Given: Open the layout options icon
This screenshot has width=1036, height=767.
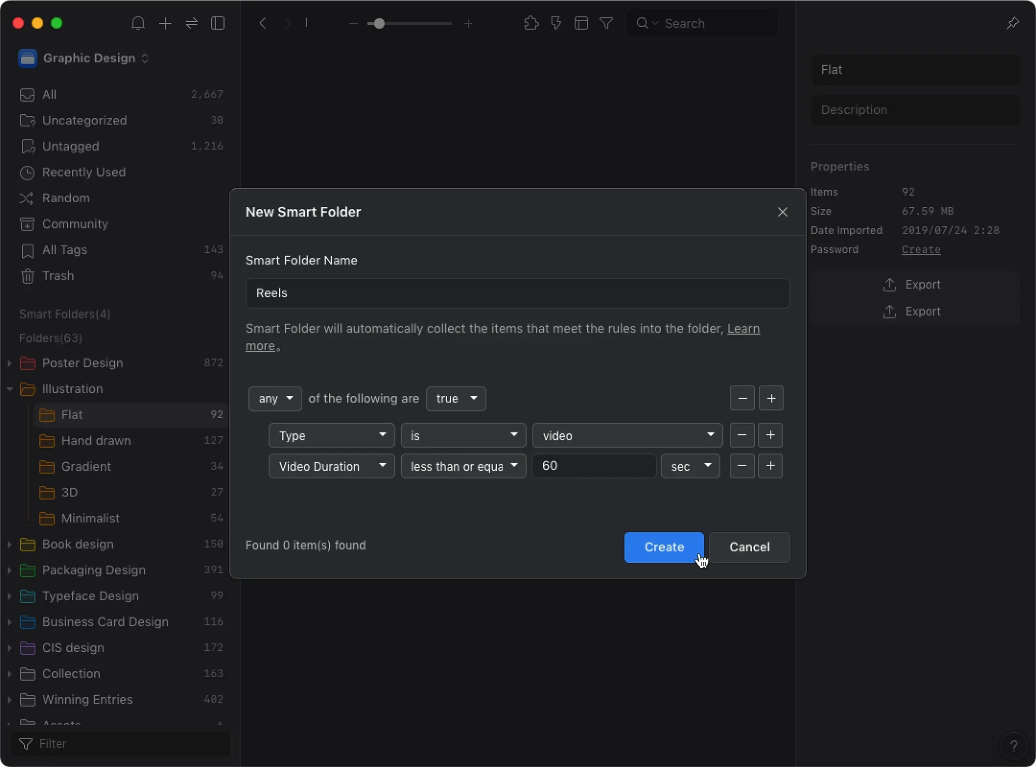Looking at the screenshot, I should tap(581, 23).
